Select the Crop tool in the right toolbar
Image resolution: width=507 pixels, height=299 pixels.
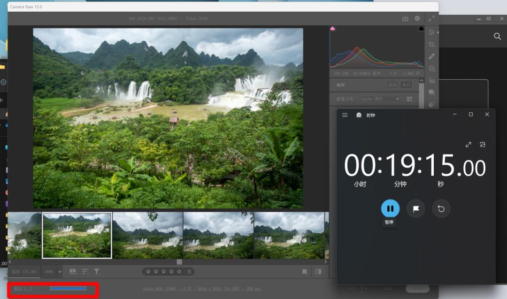432,44
